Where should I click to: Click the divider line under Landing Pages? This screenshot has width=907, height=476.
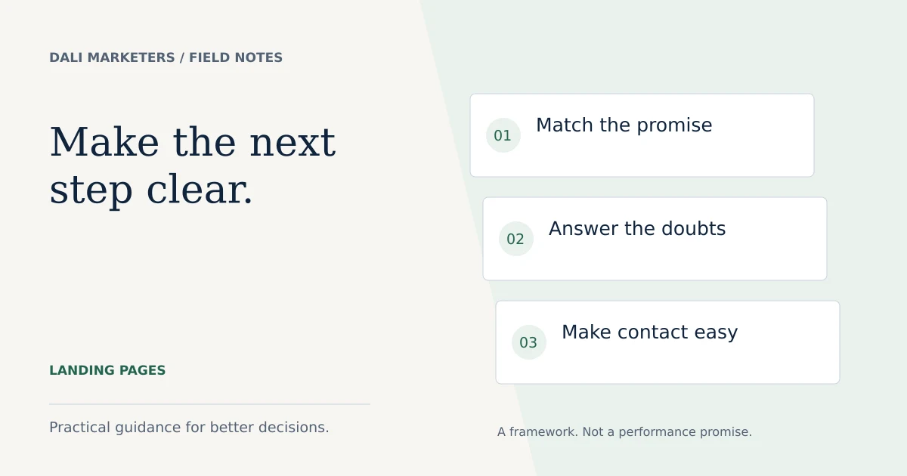click(x=209, y=404)
